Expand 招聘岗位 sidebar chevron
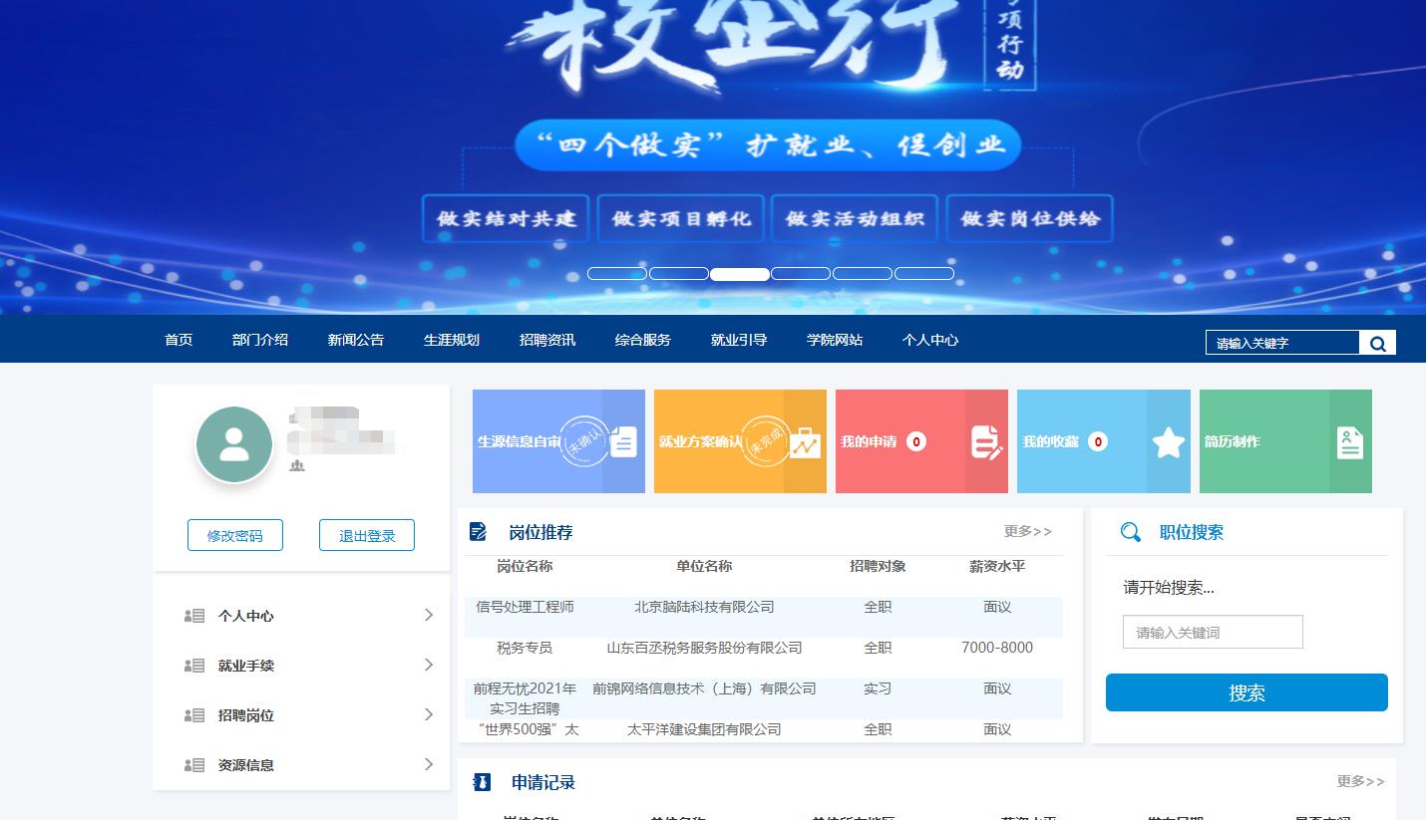The width and height of the screenshot is (1426, 820). pos(429,714)
